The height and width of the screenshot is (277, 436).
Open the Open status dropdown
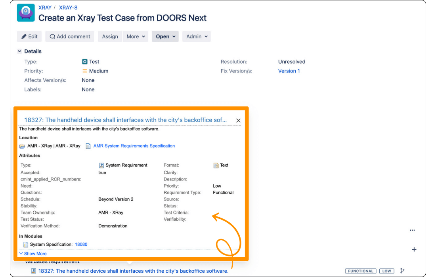(x=165, y=36)
